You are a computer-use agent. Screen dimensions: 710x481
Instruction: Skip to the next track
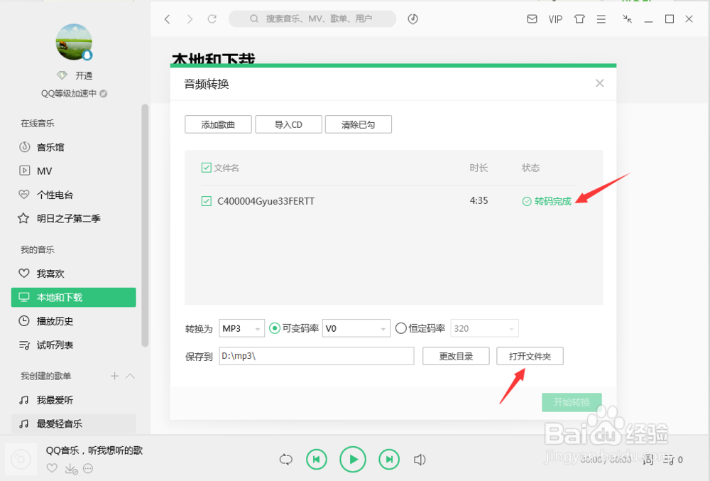[389, 460]
